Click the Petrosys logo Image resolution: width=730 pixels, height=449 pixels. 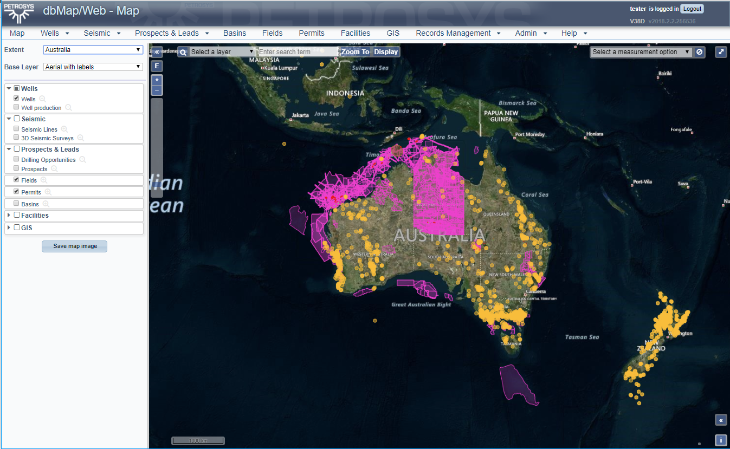tap(20, 13)
